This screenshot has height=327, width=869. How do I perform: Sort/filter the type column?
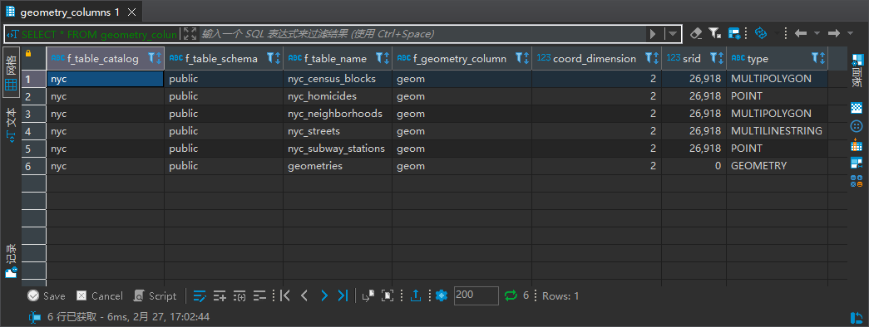(x=818, y=58)
